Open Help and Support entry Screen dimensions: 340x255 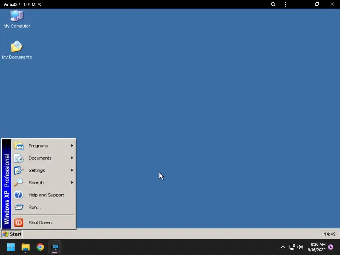43,195
